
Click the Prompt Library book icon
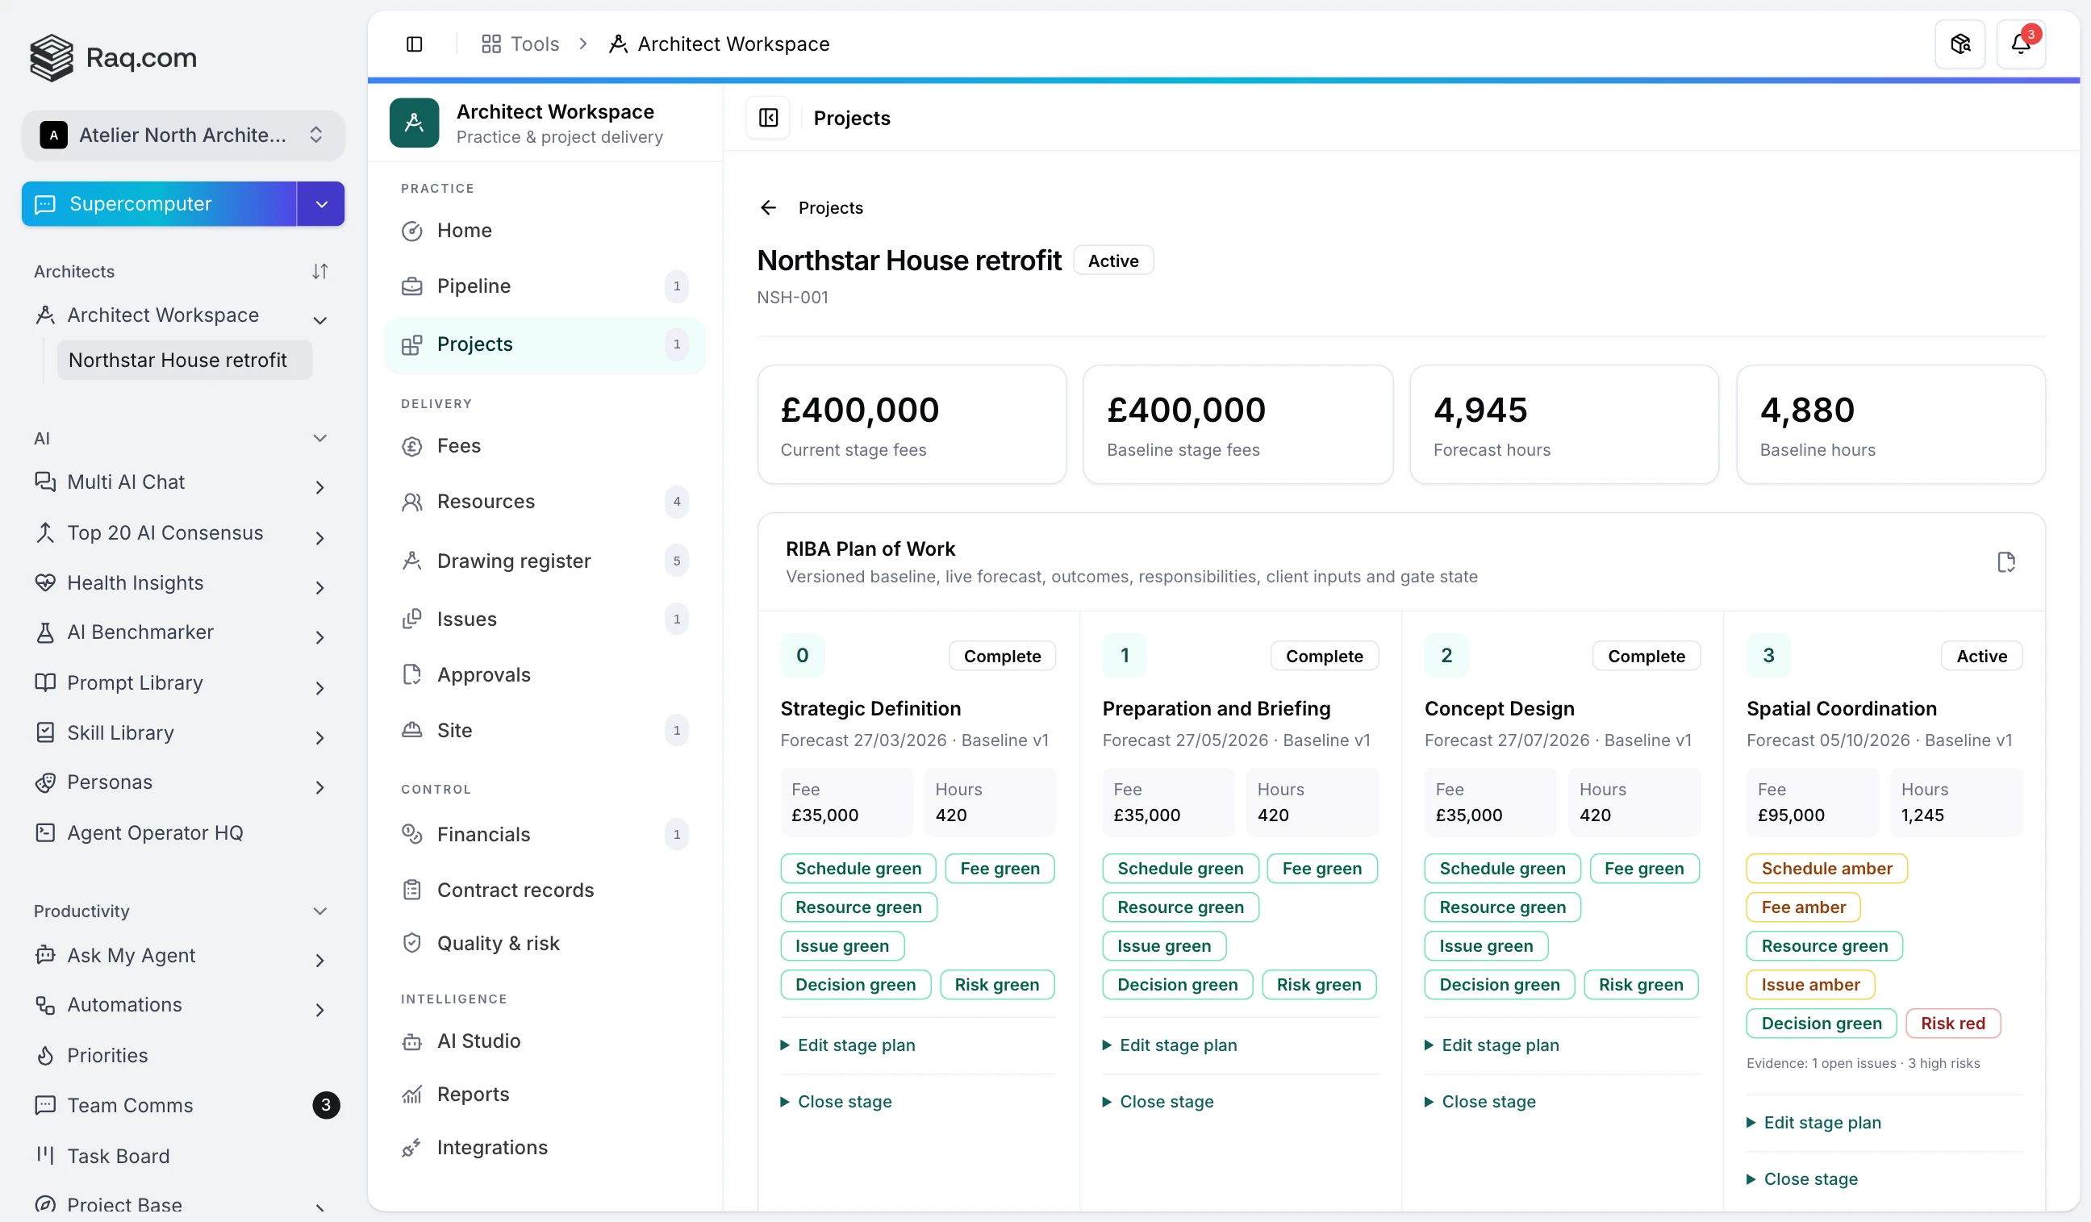tap(45, 682)
